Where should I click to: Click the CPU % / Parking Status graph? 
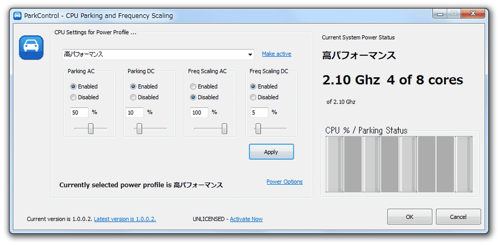coord(399,164)
